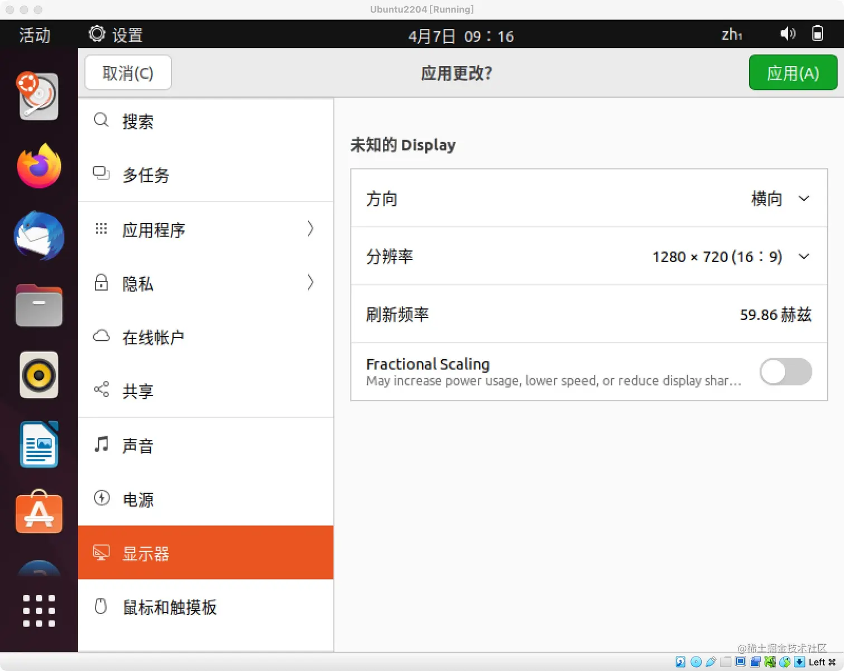Expand the 应用程序 settings submenu
Viewport: 844px width, 671px height.
pyautogui.click(x=205, y=230)
